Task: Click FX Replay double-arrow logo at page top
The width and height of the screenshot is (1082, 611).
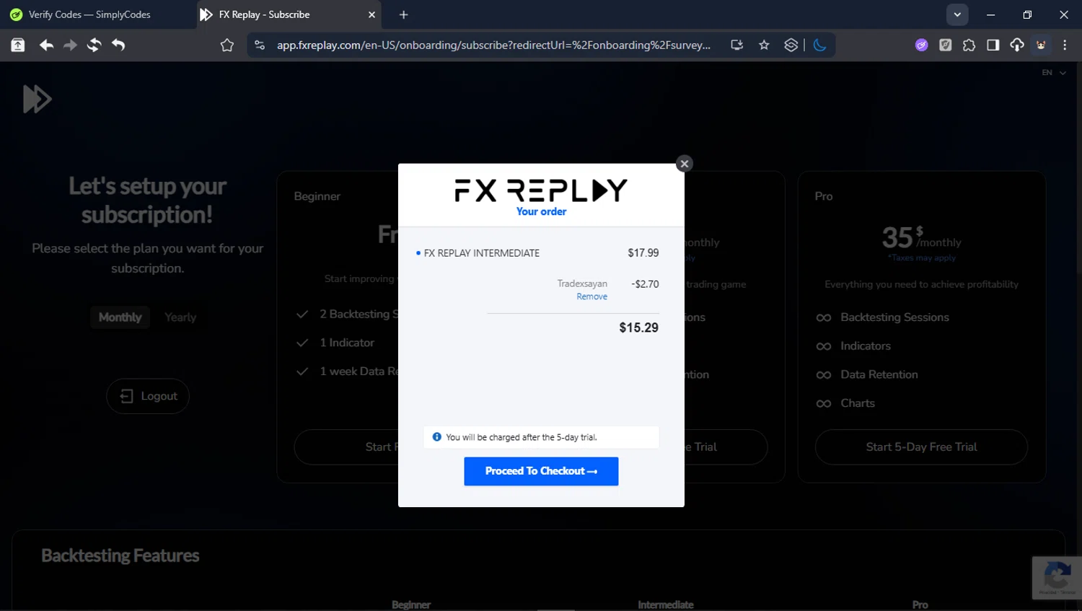Action: [x=37, y=99]
